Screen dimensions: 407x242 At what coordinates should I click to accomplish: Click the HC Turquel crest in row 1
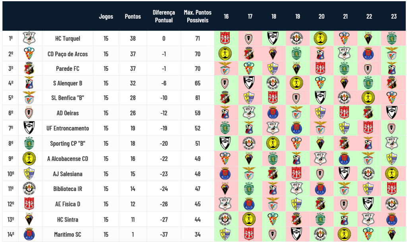tap(29, 38)
